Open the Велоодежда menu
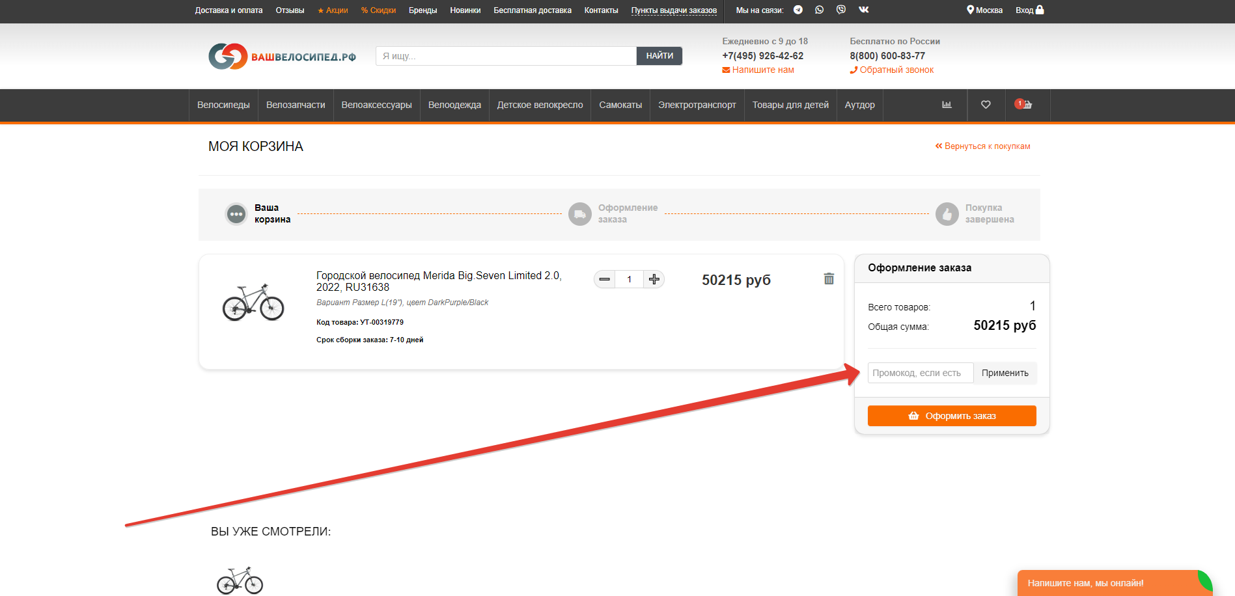 [454, 105]
